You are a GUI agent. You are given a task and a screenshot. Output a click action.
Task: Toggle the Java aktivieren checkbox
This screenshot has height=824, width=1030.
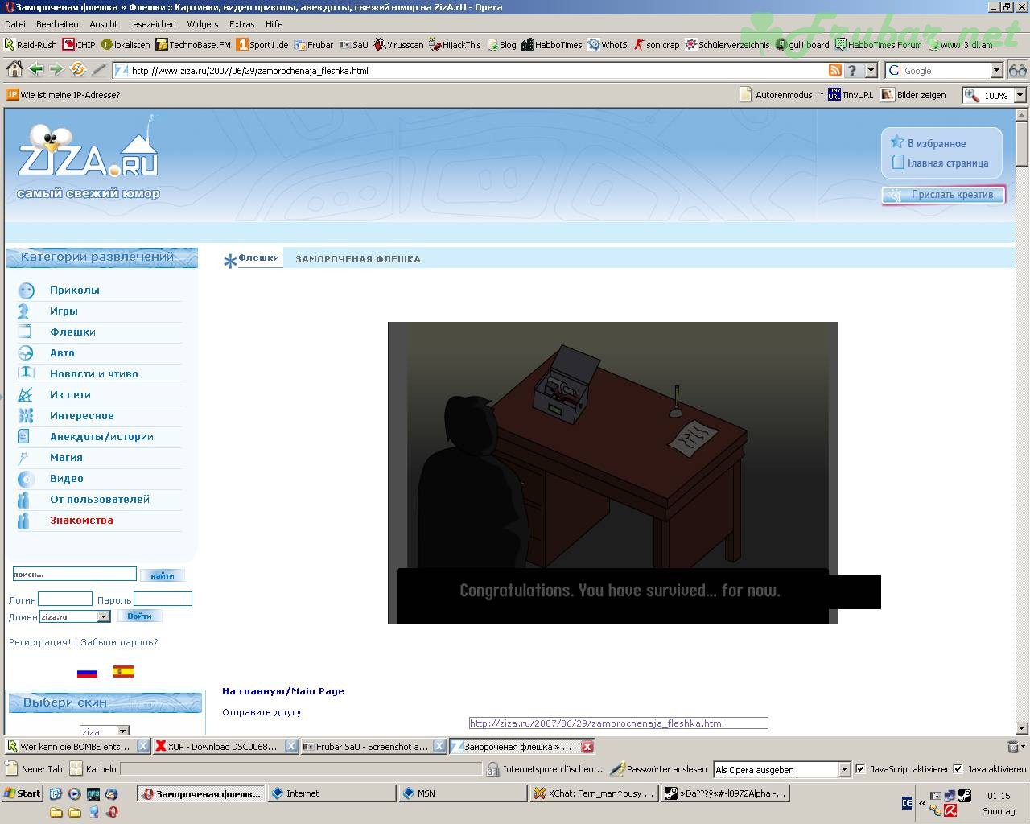[958, 769]
